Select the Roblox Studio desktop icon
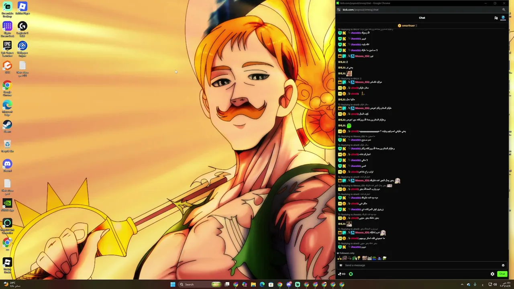 tap(7, 265)
